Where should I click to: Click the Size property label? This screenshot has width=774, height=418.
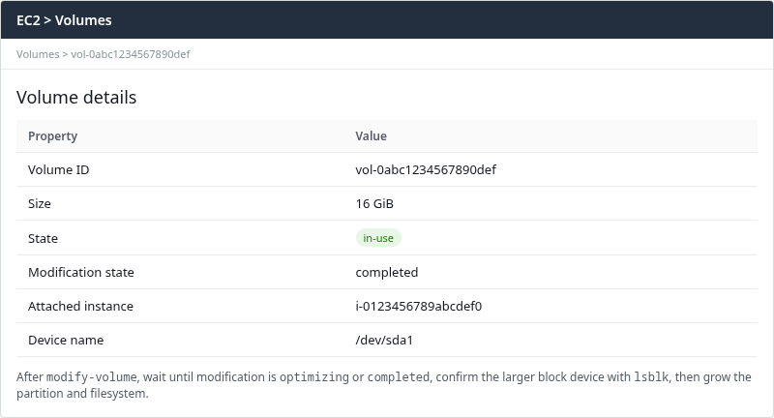40,204
